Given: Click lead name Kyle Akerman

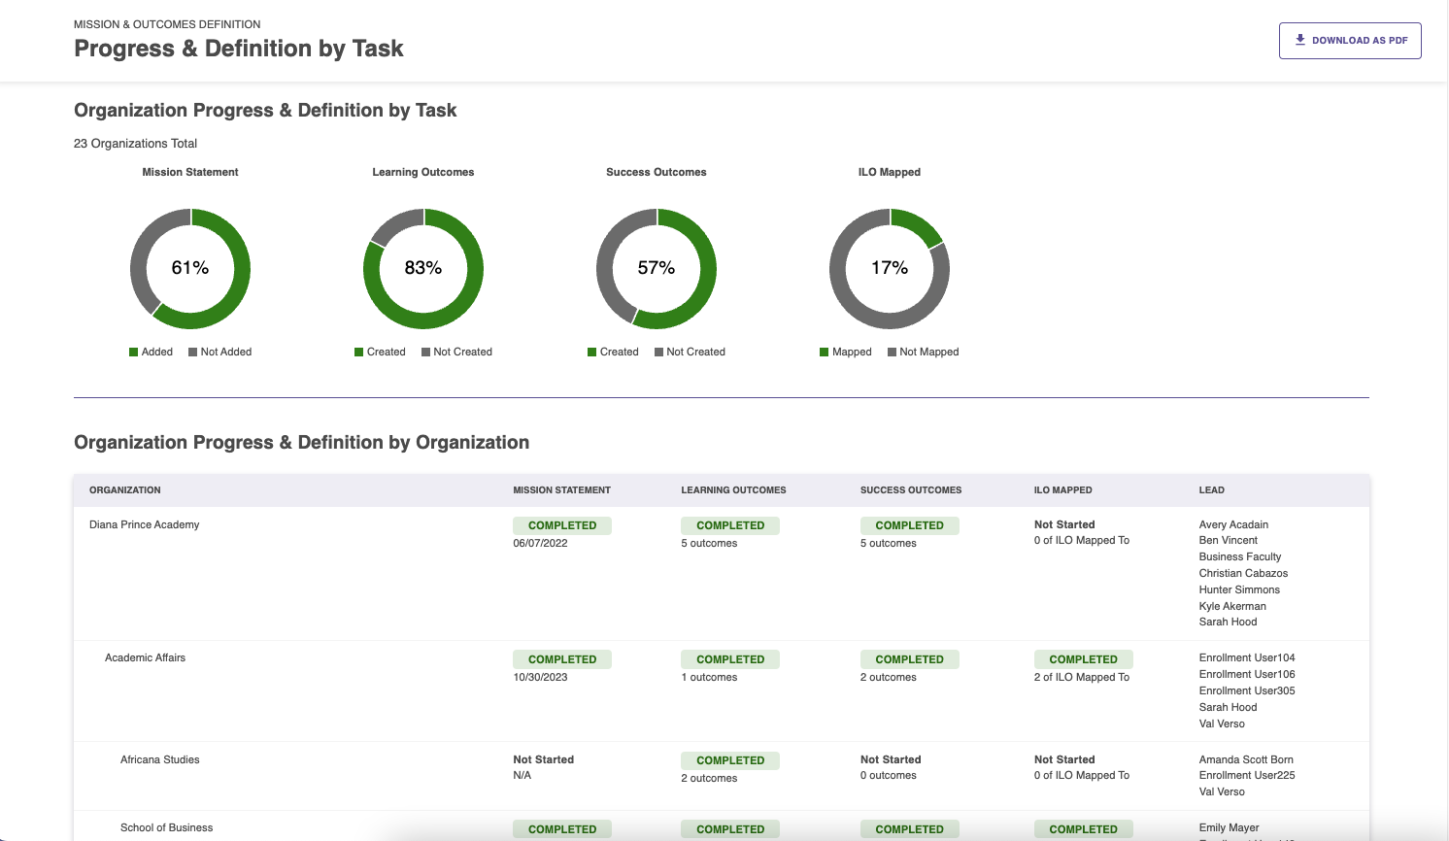Looking at the screenshot, I should coord(1232,607).
